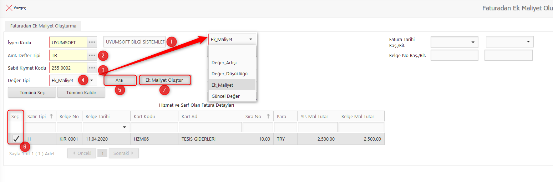
Task: Open lookup ellipsis for Sabit Kıymet Kodu
Action: point(92,68)
